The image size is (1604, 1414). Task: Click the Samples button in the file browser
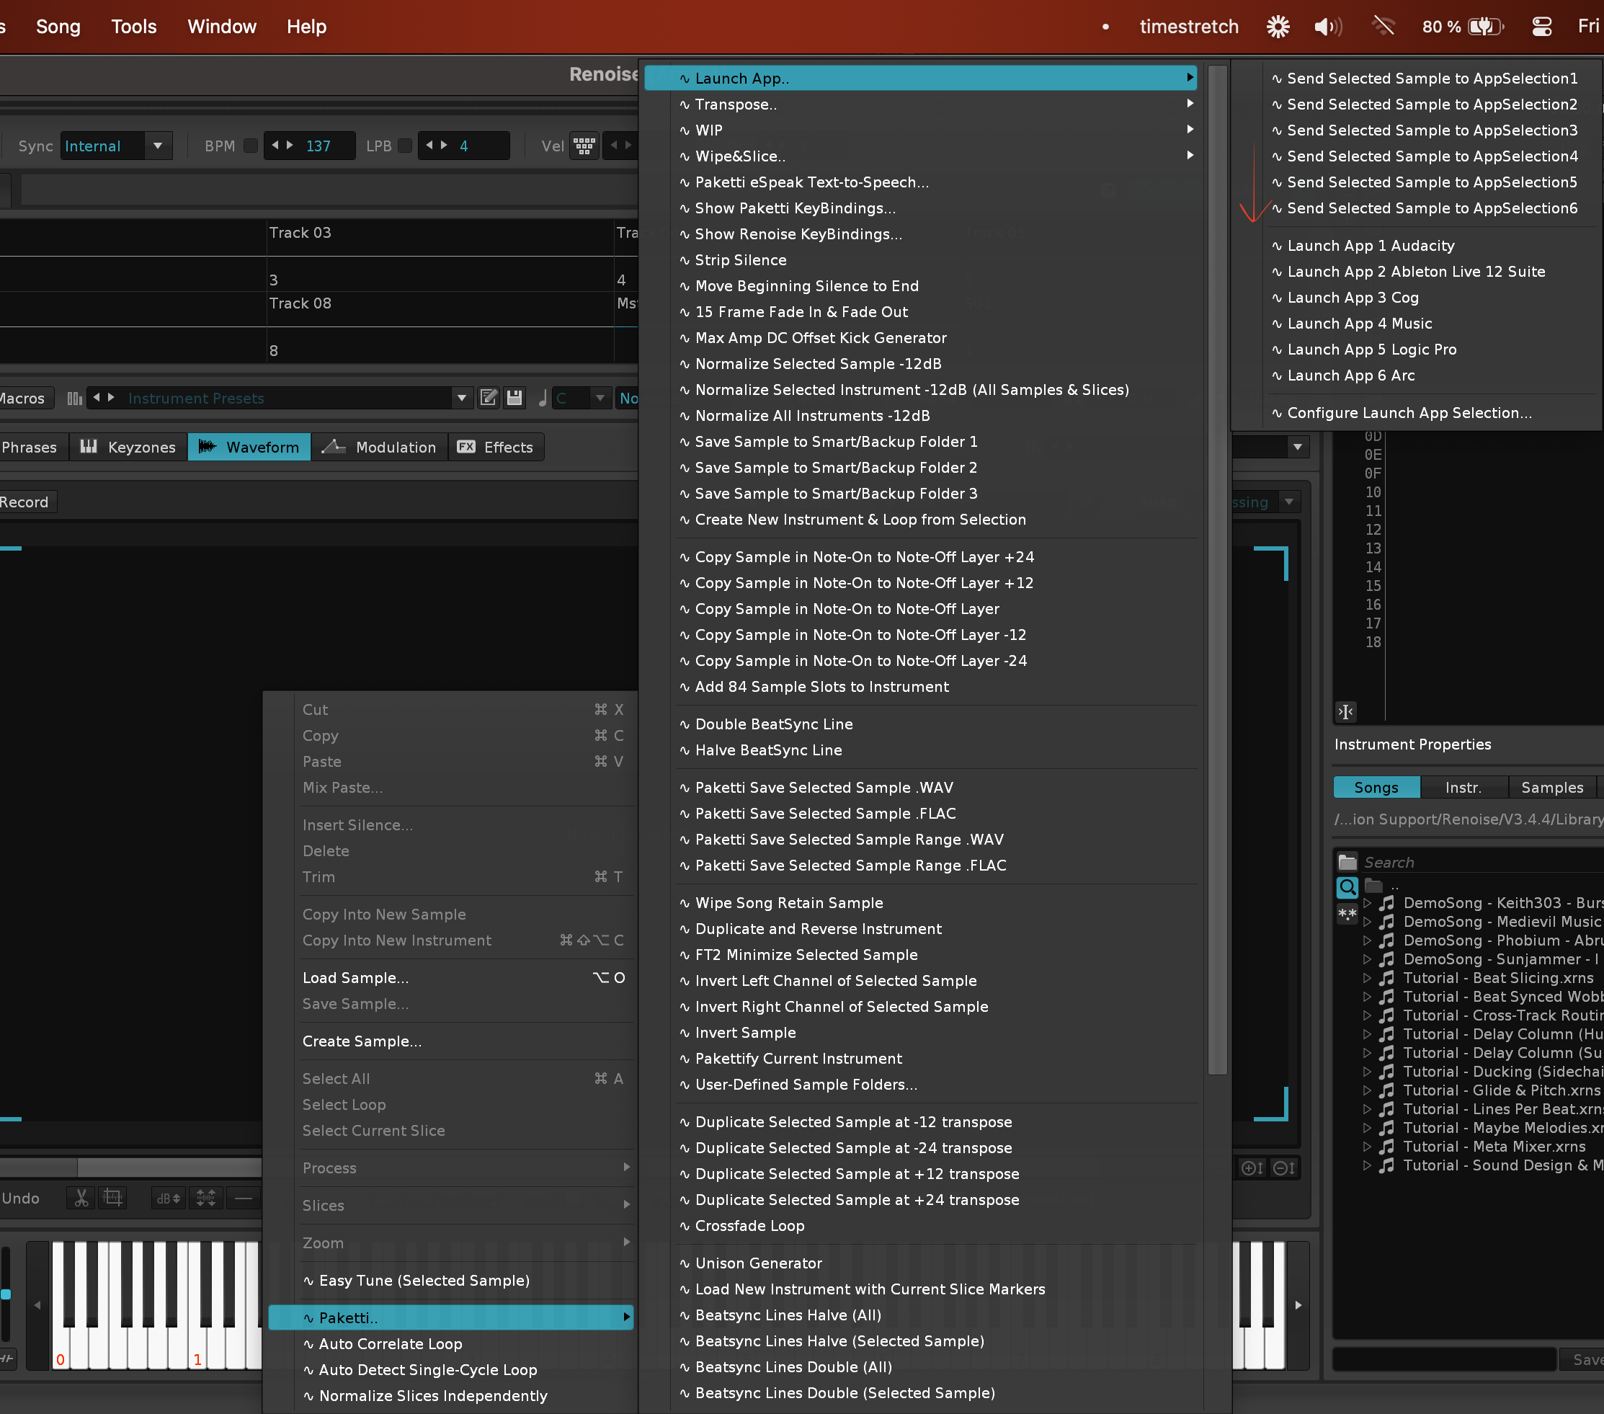[x=1551, y=787]
